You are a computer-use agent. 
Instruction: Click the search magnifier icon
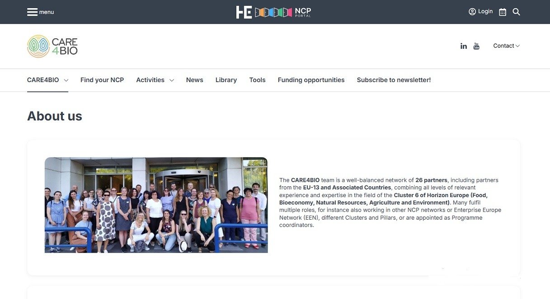pyautogui.click(x=517, y=12)
